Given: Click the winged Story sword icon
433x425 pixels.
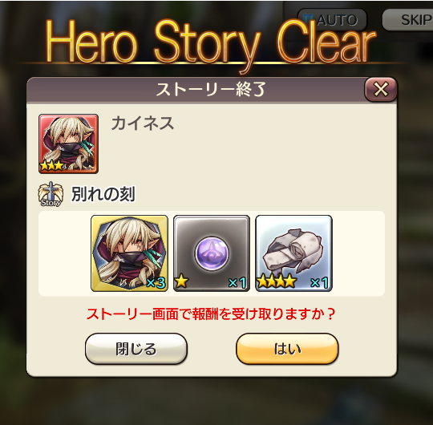Looking at the screenshot, I should tap(51, 194).
